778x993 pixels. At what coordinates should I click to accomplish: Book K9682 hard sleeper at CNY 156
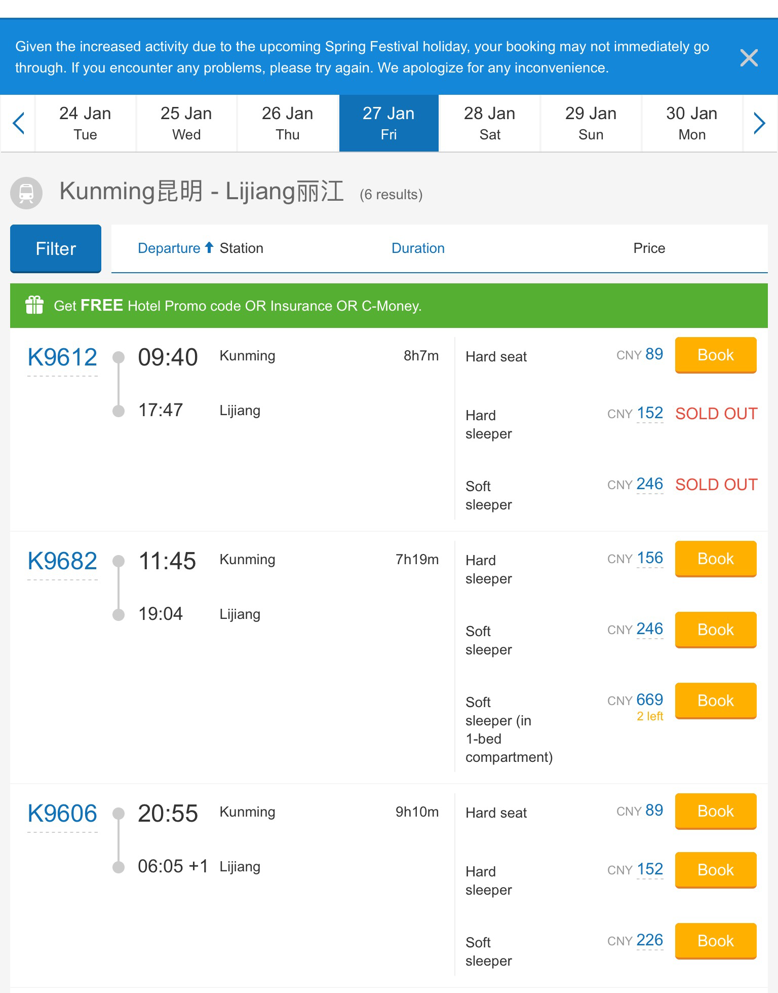tap(715, 559)
